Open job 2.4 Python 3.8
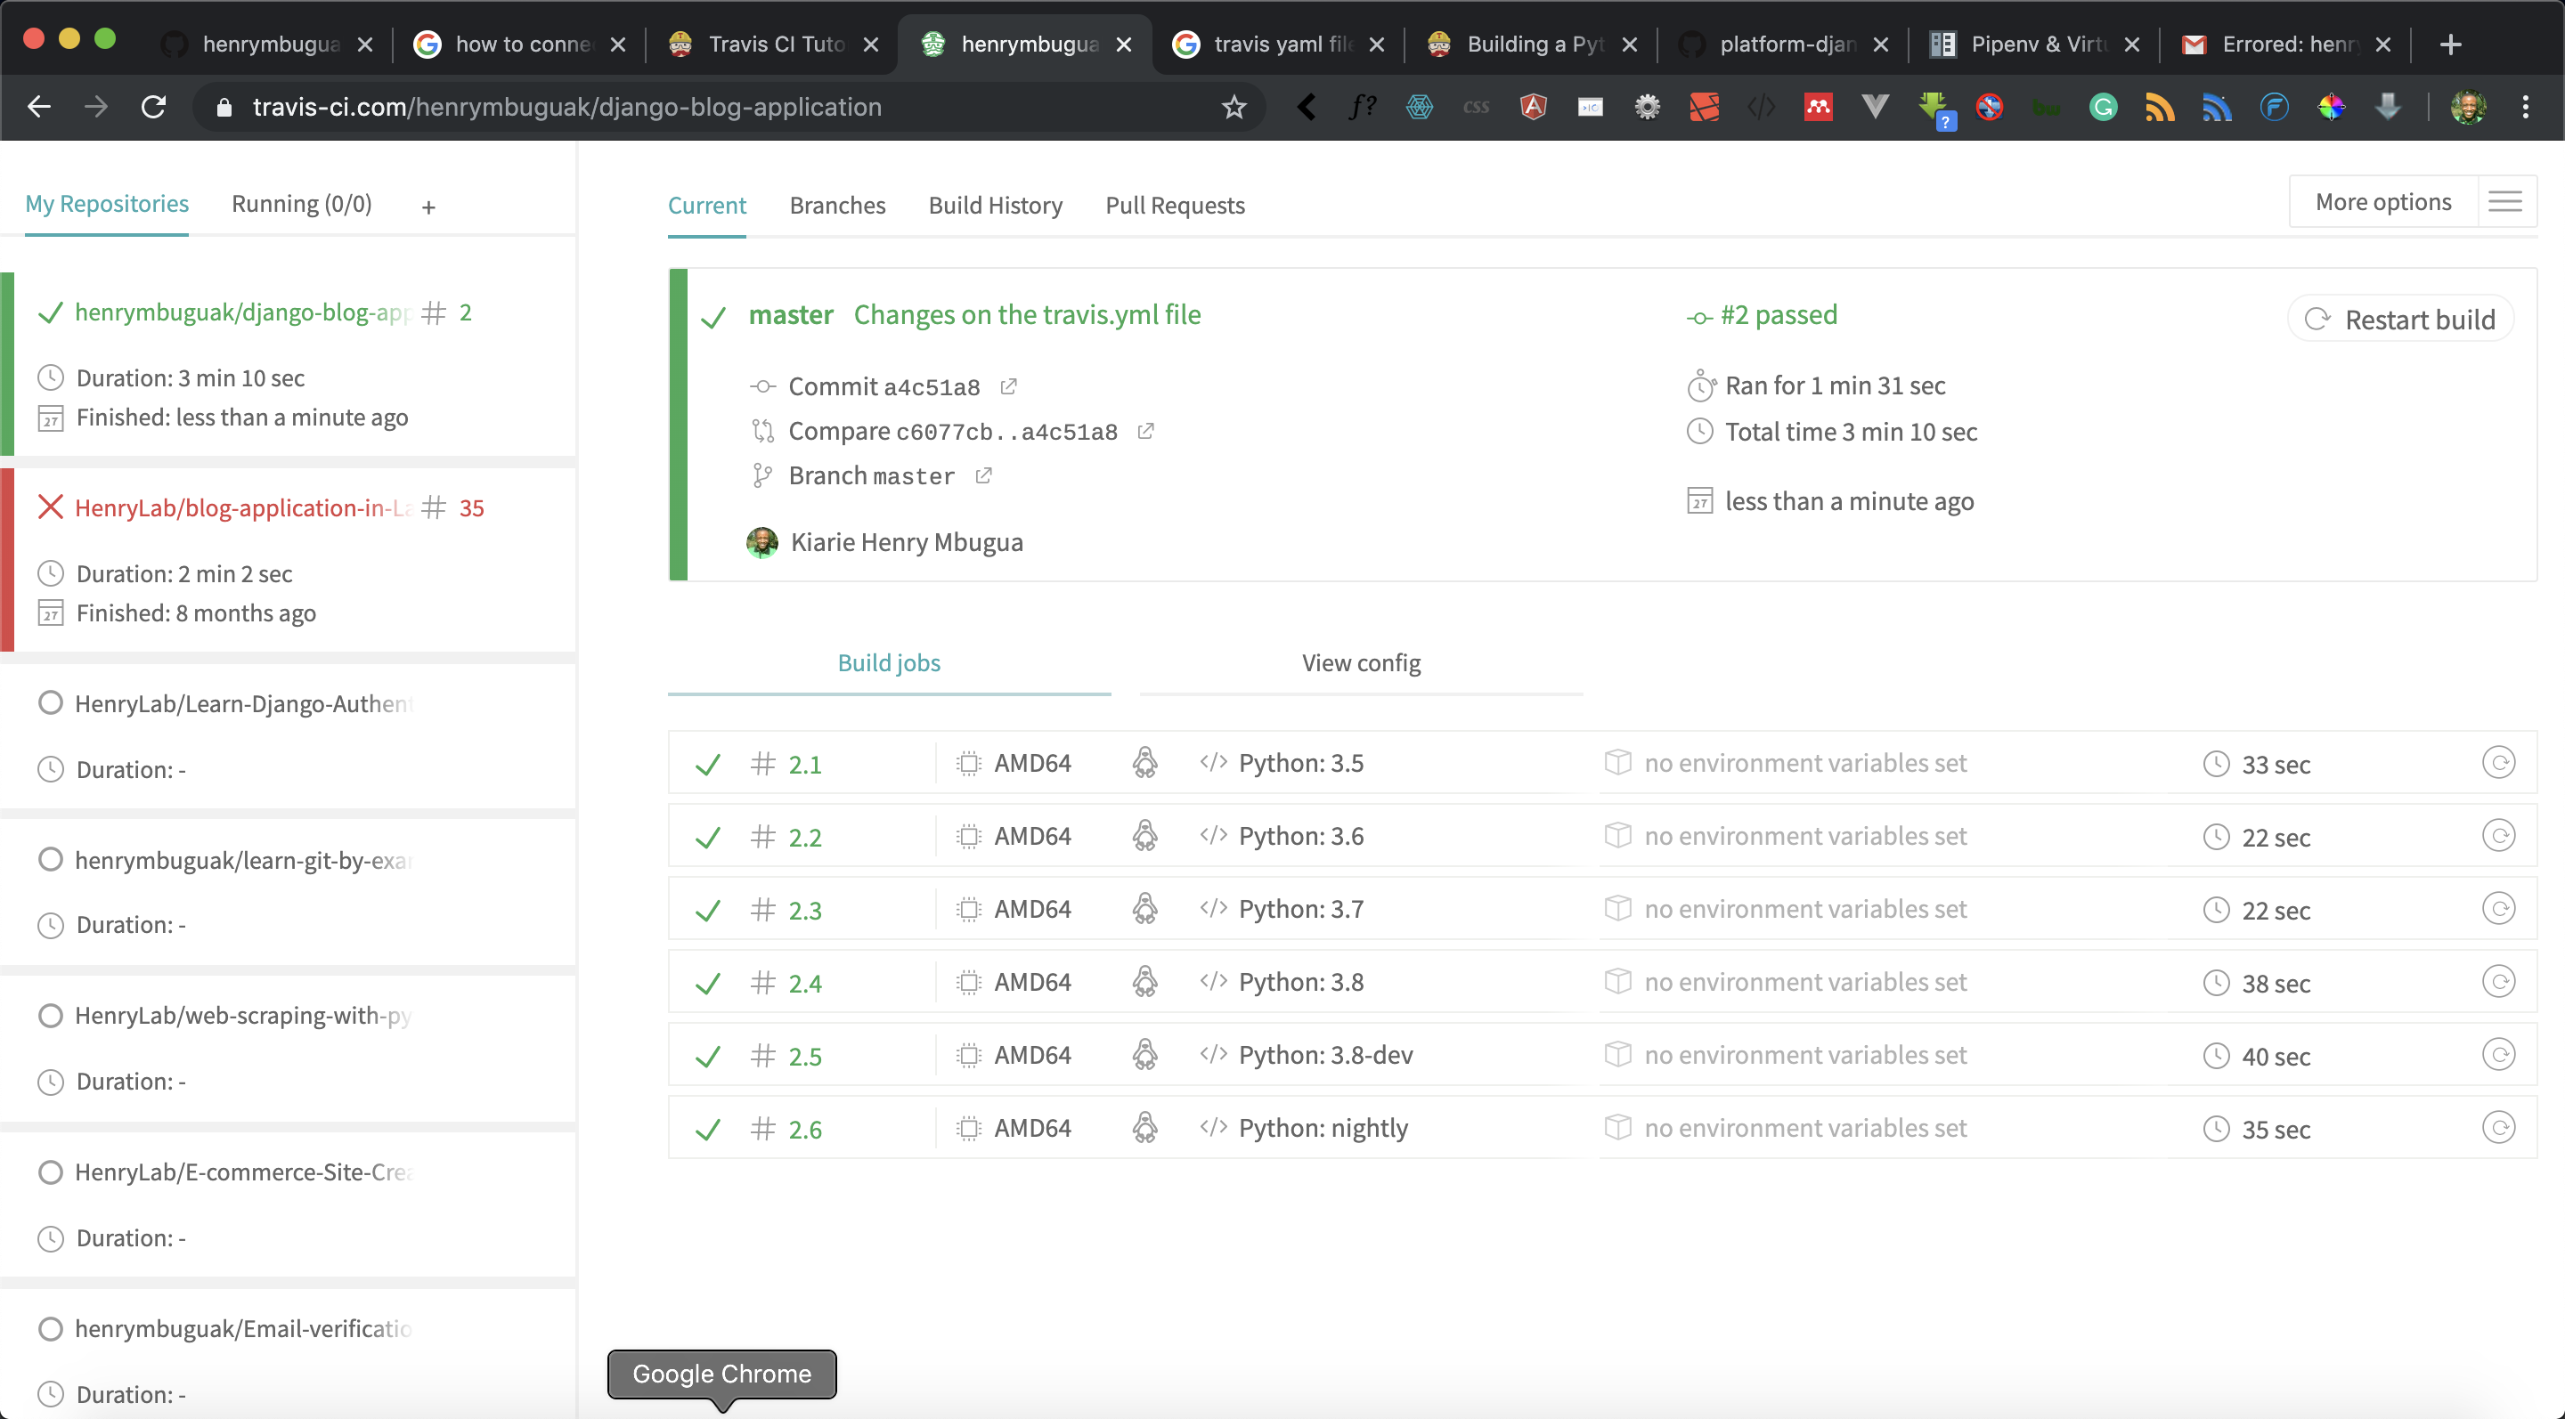Screen dimensions: 2565x1419 1602,982
